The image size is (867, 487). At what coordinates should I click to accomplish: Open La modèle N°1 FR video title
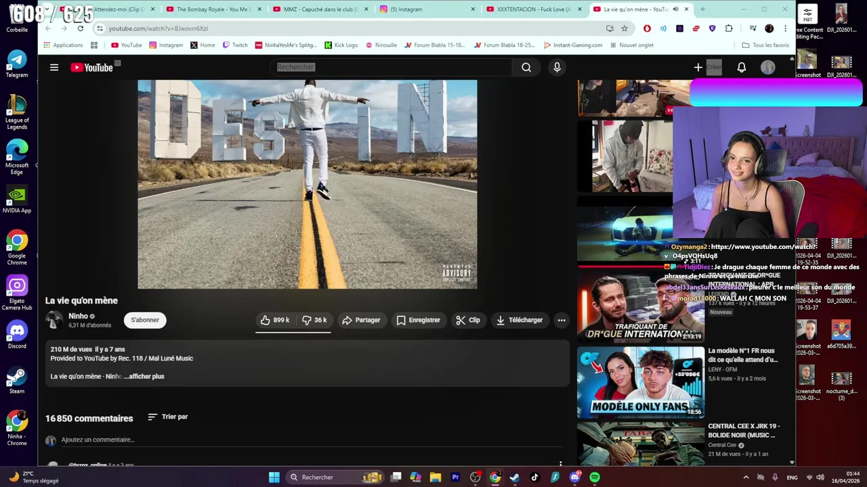pyautogui.click(x=742, y=355)
